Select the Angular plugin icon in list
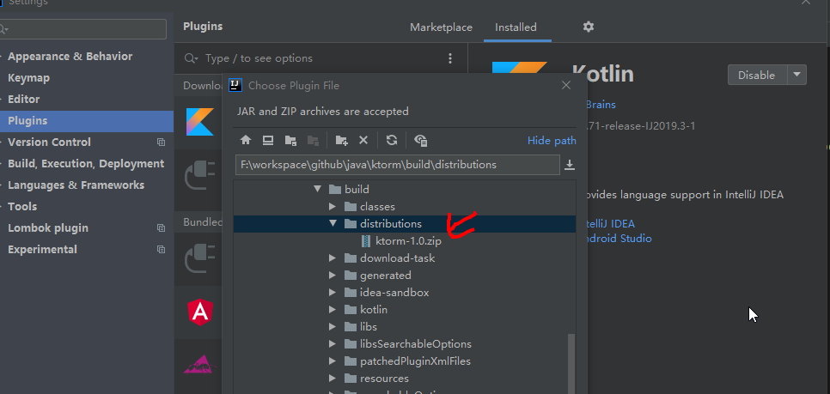The width and height of the screenshot is (830, 394). tap(200, 312)
